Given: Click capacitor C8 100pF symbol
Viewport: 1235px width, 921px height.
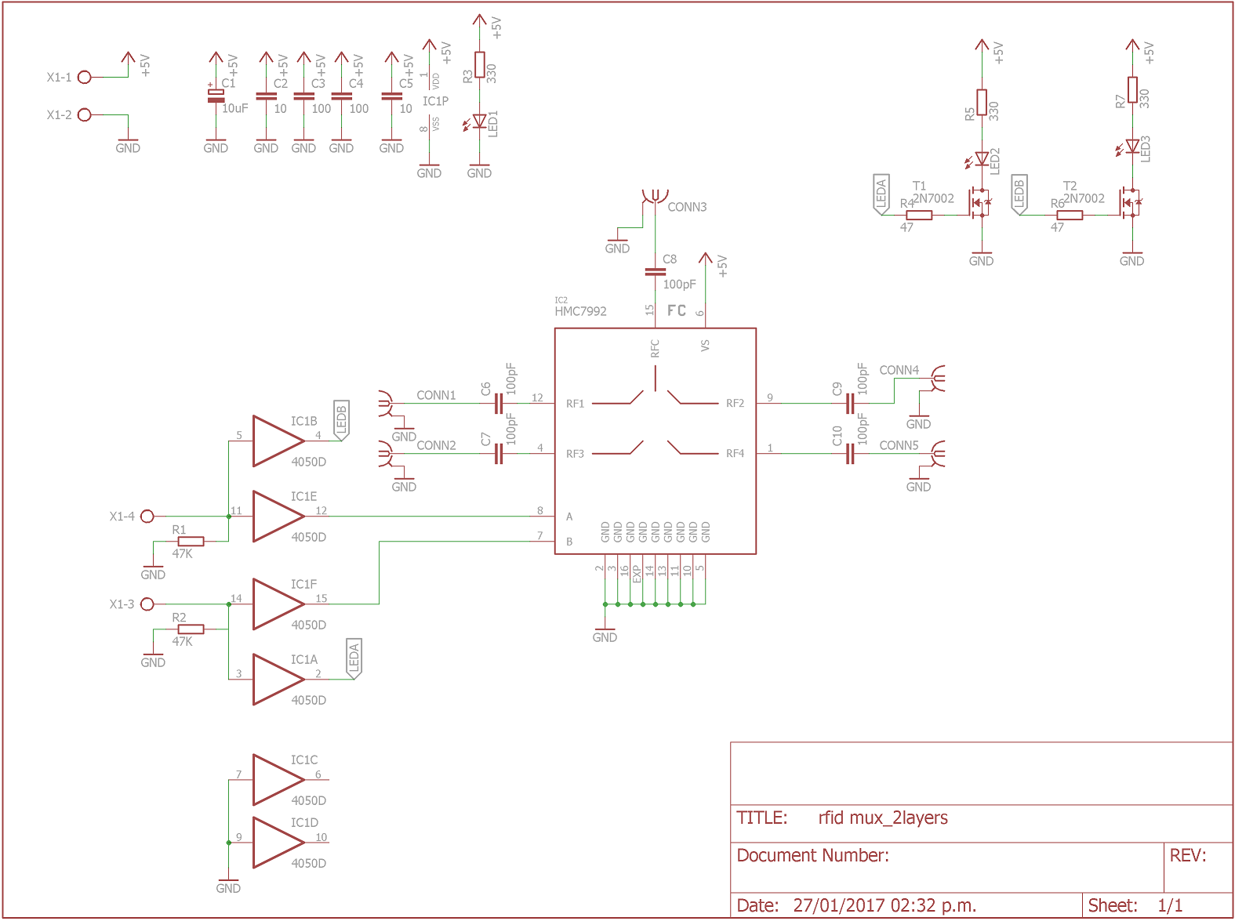Looking at the screenshot, I should click(x=655, y=272).
